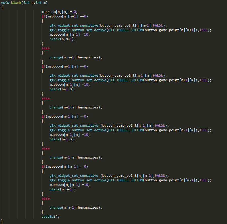Click the assignment 'mapboom[n][m+1] =10;'
Screen dimensions: 227x224
pyautogui.click(x=70, y=35)
